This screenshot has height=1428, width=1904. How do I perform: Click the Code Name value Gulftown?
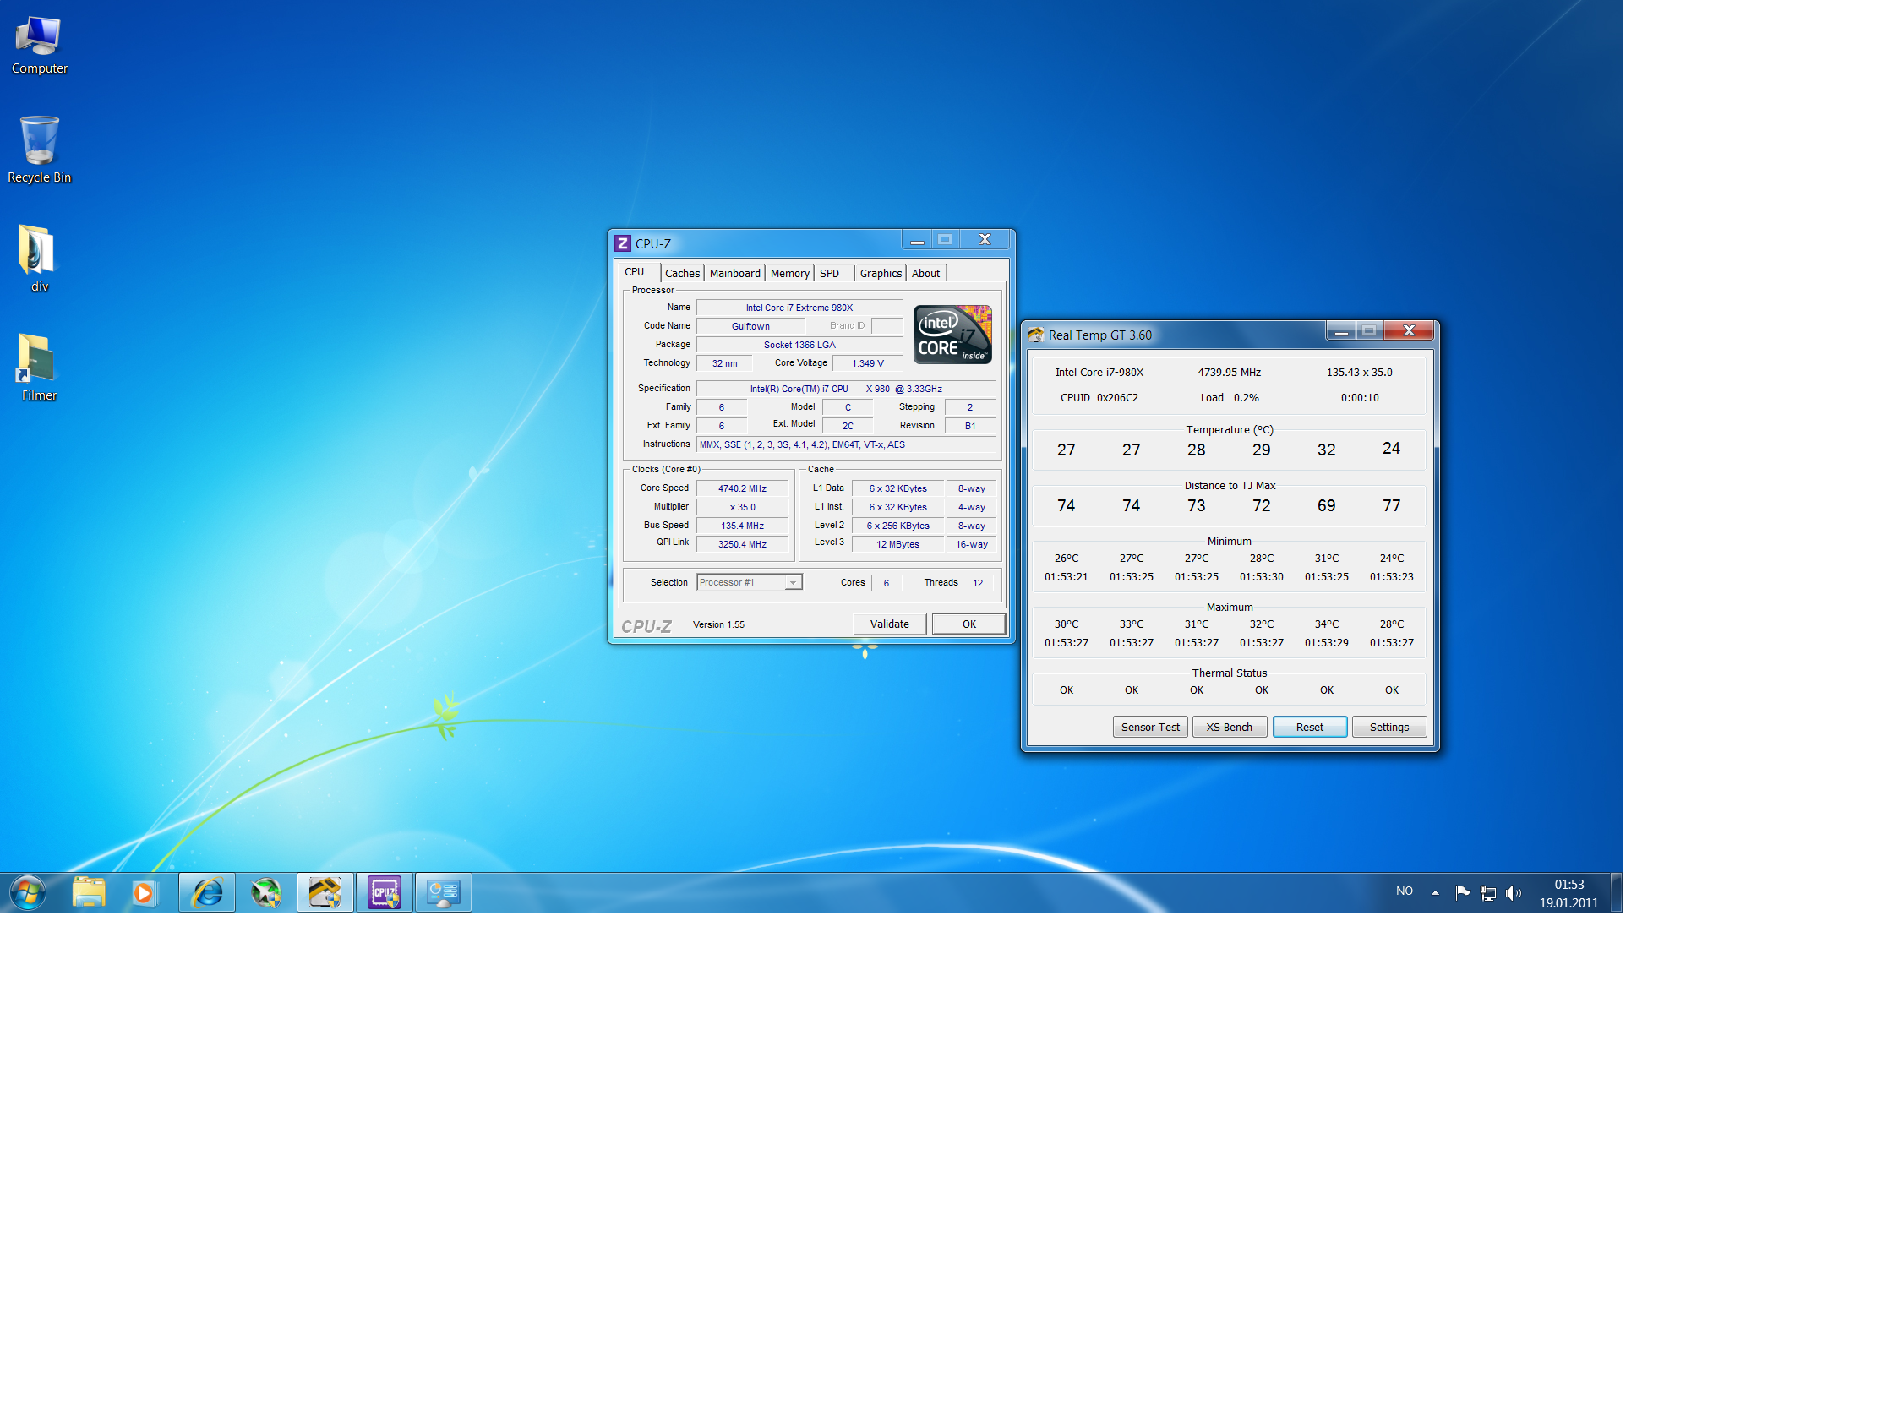click(x=750, y=326)
